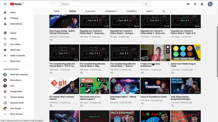Click the search magnifier button
218x122 pixels.
click(146, 4)
